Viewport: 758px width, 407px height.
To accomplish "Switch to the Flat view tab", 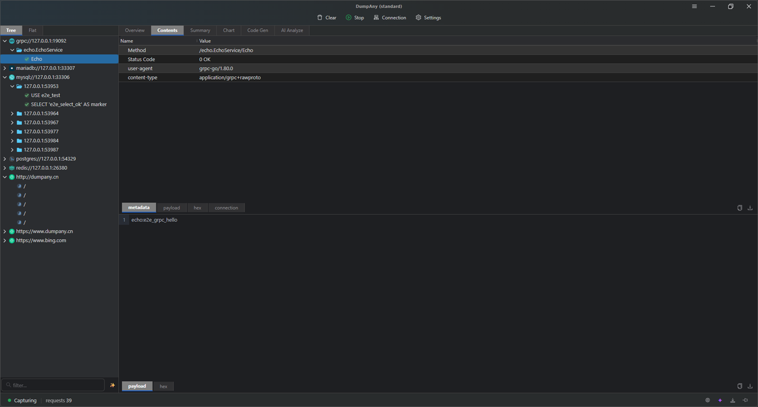I will pyautogui.click(x=33, y=30).
